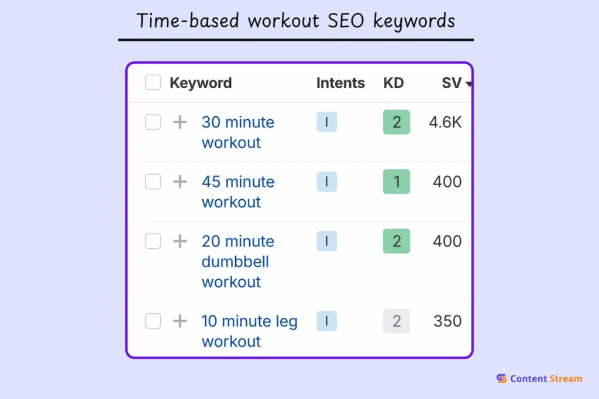
Task: Check the box next to "10 minute leg workout"
Action: click(153, 321)
